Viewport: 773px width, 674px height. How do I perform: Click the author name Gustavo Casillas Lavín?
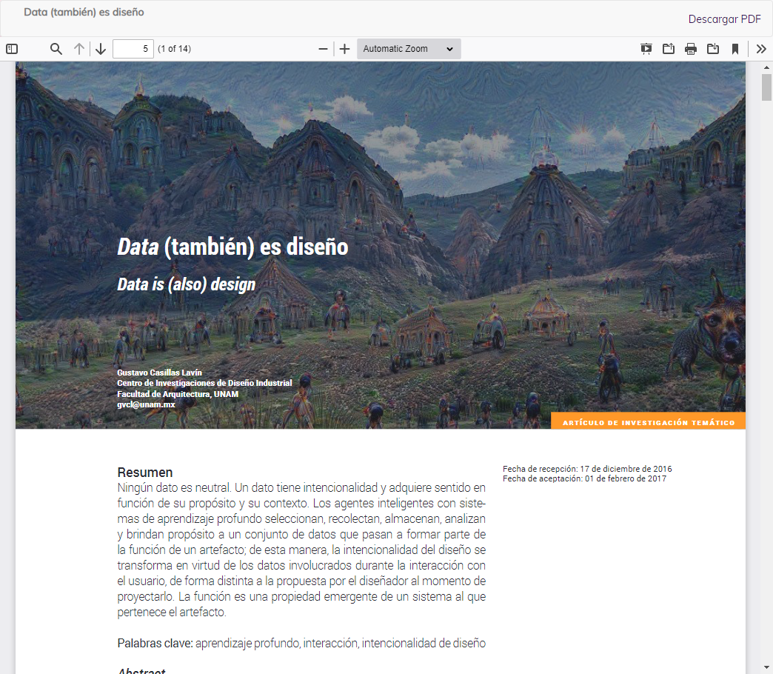point(159,373)
